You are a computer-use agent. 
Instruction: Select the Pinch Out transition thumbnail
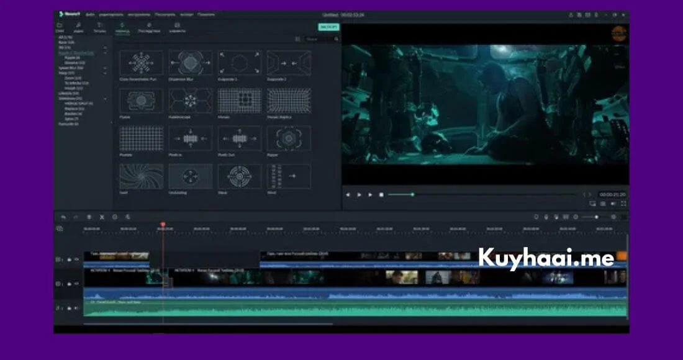click(240, 138)
